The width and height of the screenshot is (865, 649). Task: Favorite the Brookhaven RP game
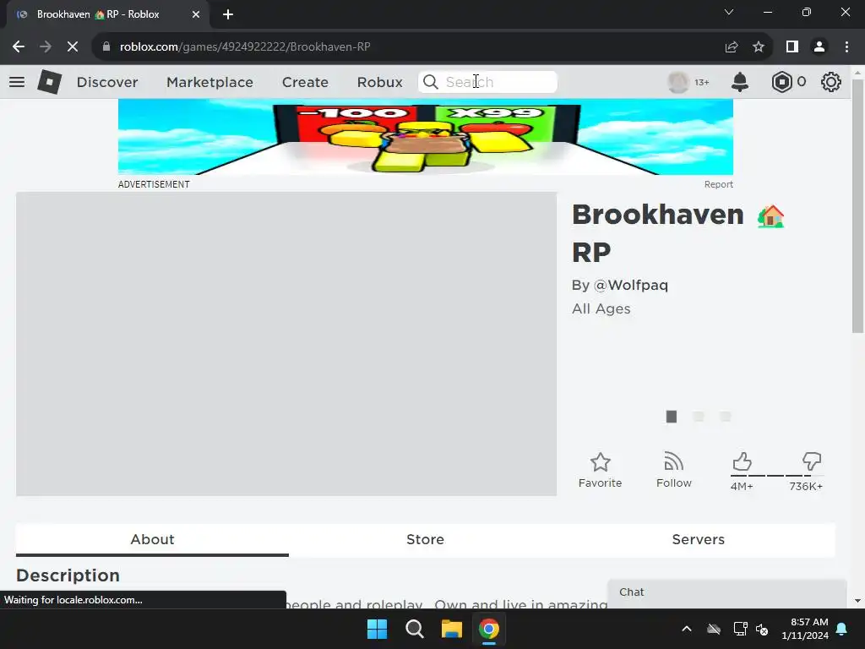[x=601, y=470]
